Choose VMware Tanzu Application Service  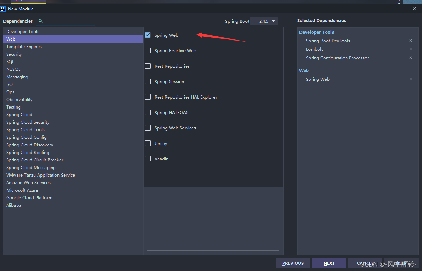point(73,175)
